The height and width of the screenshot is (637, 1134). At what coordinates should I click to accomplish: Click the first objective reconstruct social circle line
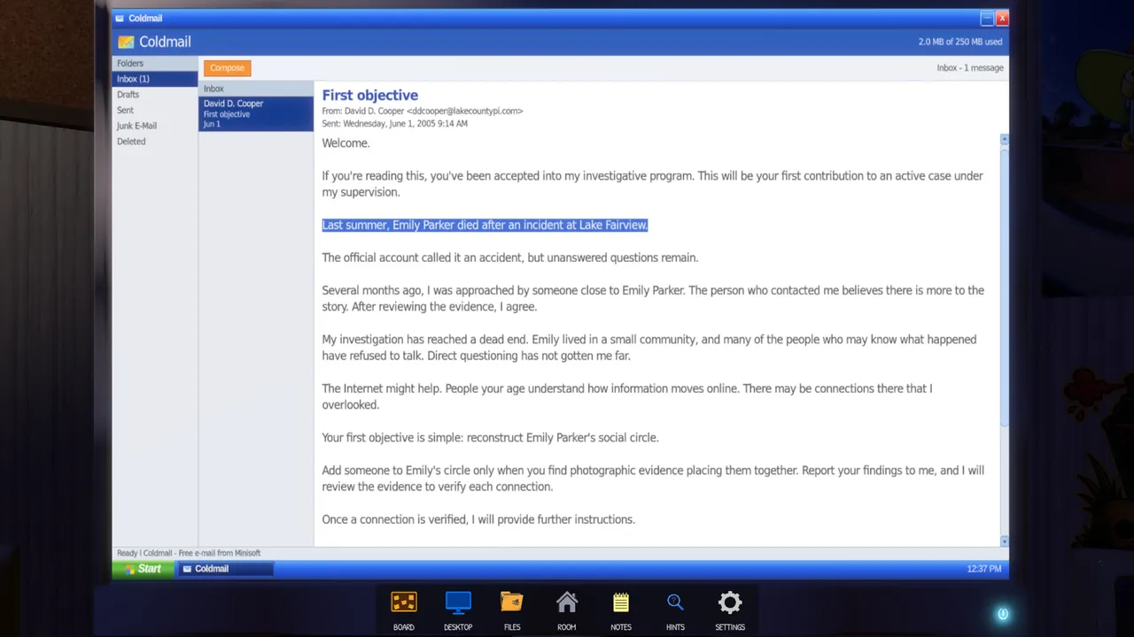click(x=490, y=438)
